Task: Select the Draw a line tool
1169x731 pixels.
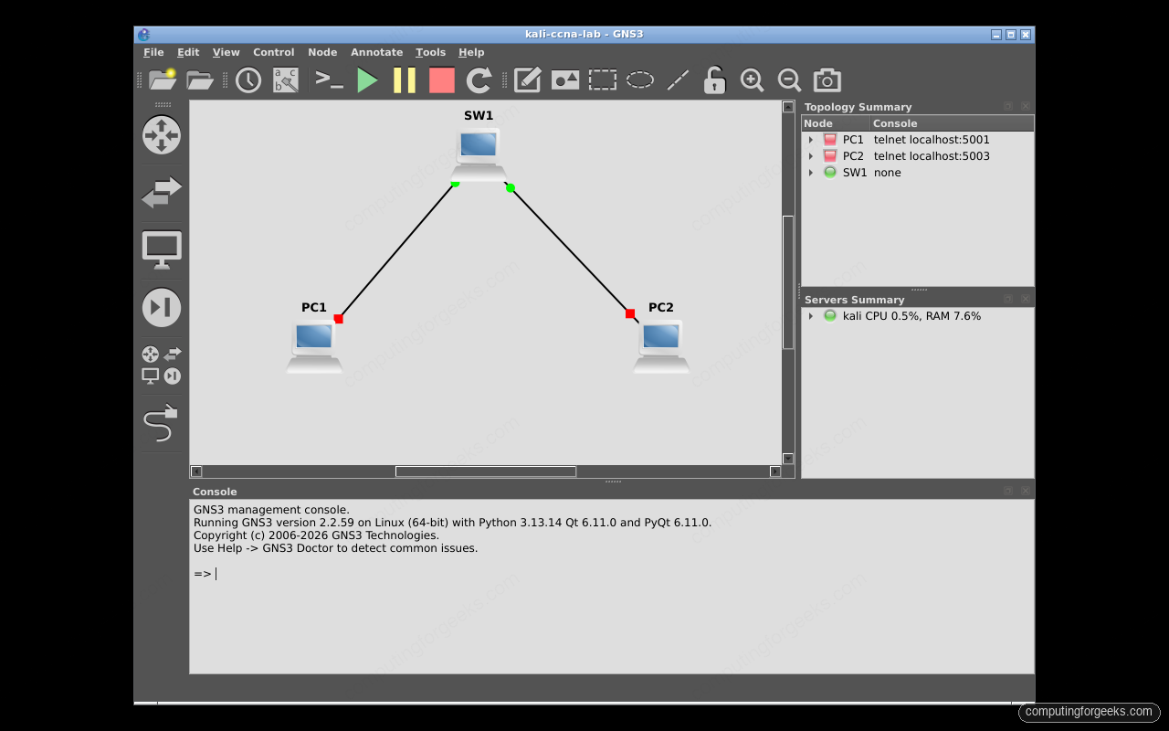Action: click(x=678, y=79)
